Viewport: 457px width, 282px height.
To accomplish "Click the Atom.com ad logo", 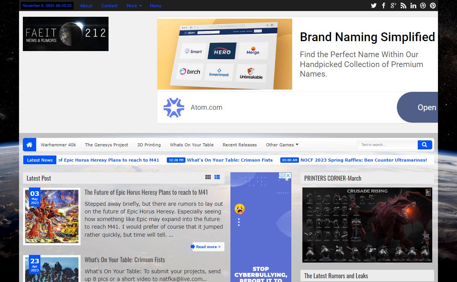I will click(x=174, y=107).
